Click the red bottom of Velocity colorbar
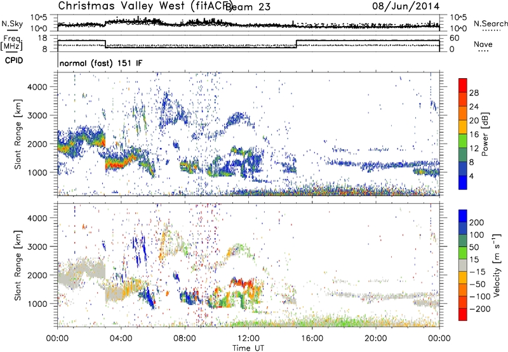Screen dimensions: 508x352 pos(463,315)
